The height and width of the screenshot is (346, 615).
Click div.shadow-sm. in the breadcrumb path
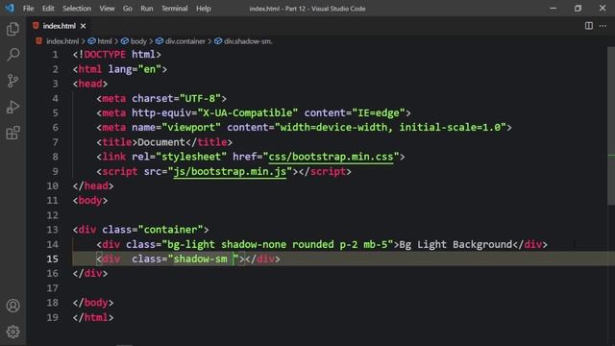click(248, 41)
